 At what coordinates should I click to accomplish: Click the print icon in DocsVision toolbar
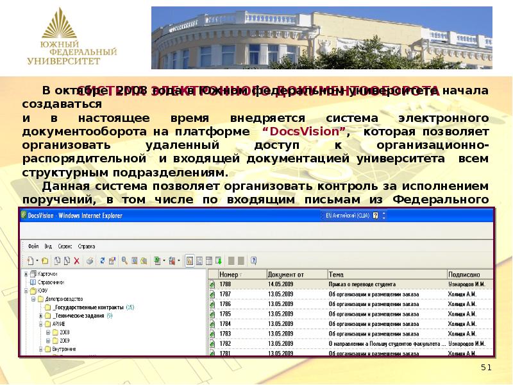90,261
